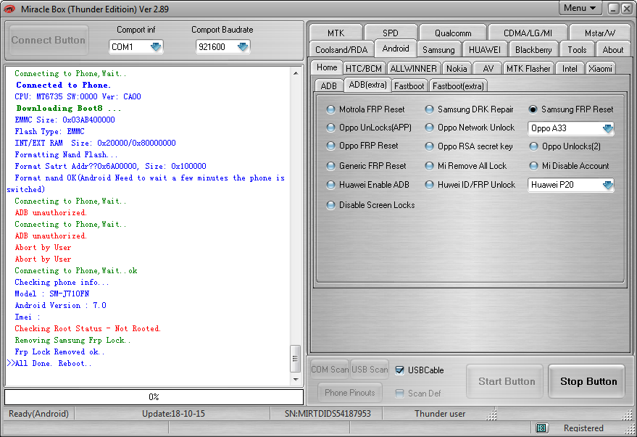Open Phone Pinouts
Viewport: 637px width, 437px height.
point(350,393)
